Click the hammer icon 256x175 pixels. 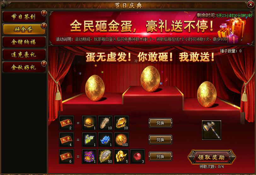212,130
